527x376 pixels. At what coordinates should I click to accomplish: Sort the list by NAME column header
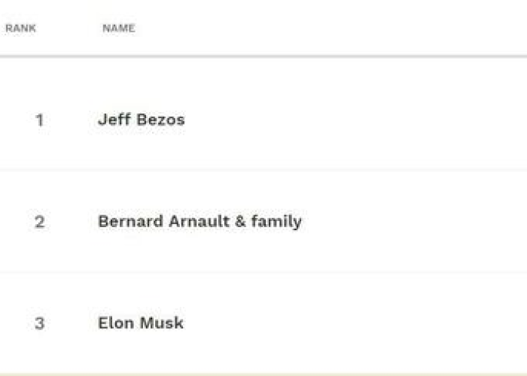[119, 29]
